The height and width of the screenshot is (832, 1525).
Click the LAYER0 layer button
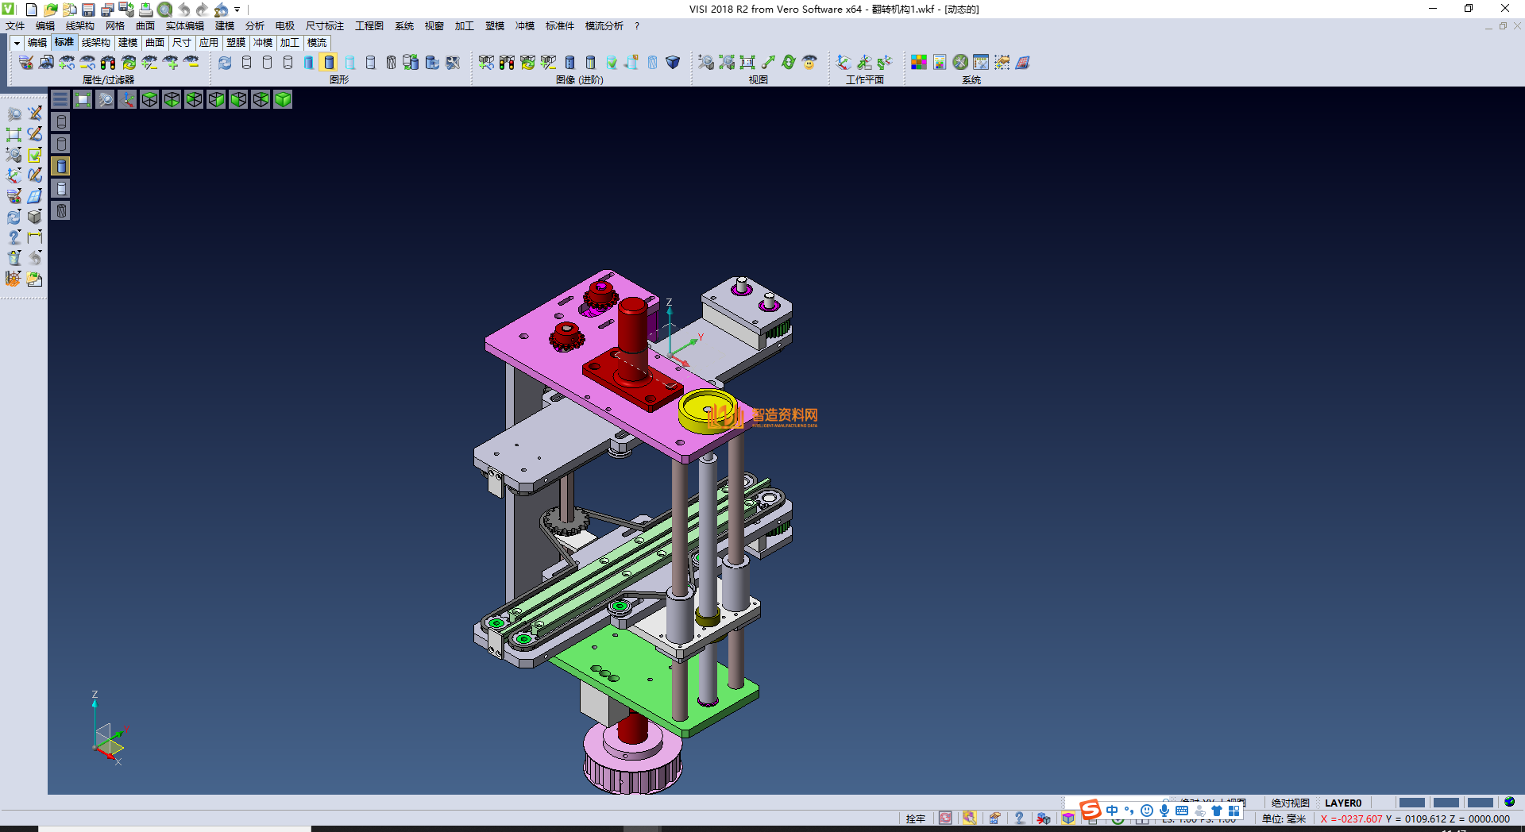1342,803
